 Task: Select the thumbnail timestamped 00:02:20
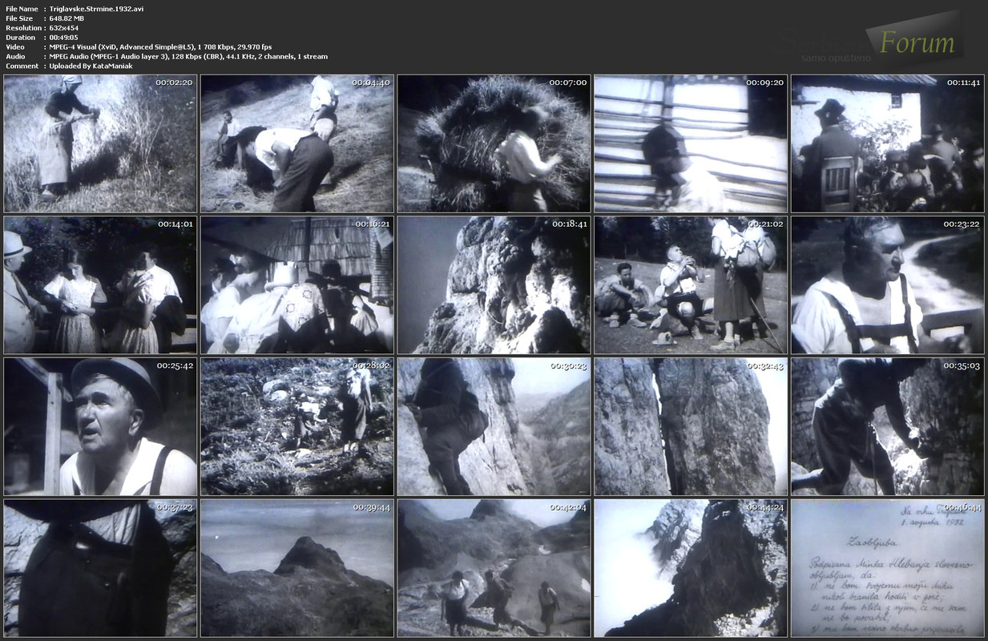pos(100,143)
